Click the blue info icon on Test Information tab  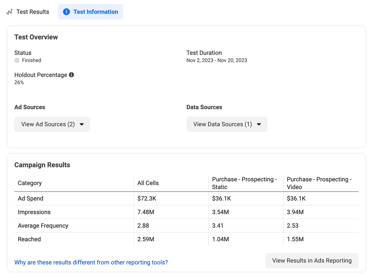coord(66,12)
